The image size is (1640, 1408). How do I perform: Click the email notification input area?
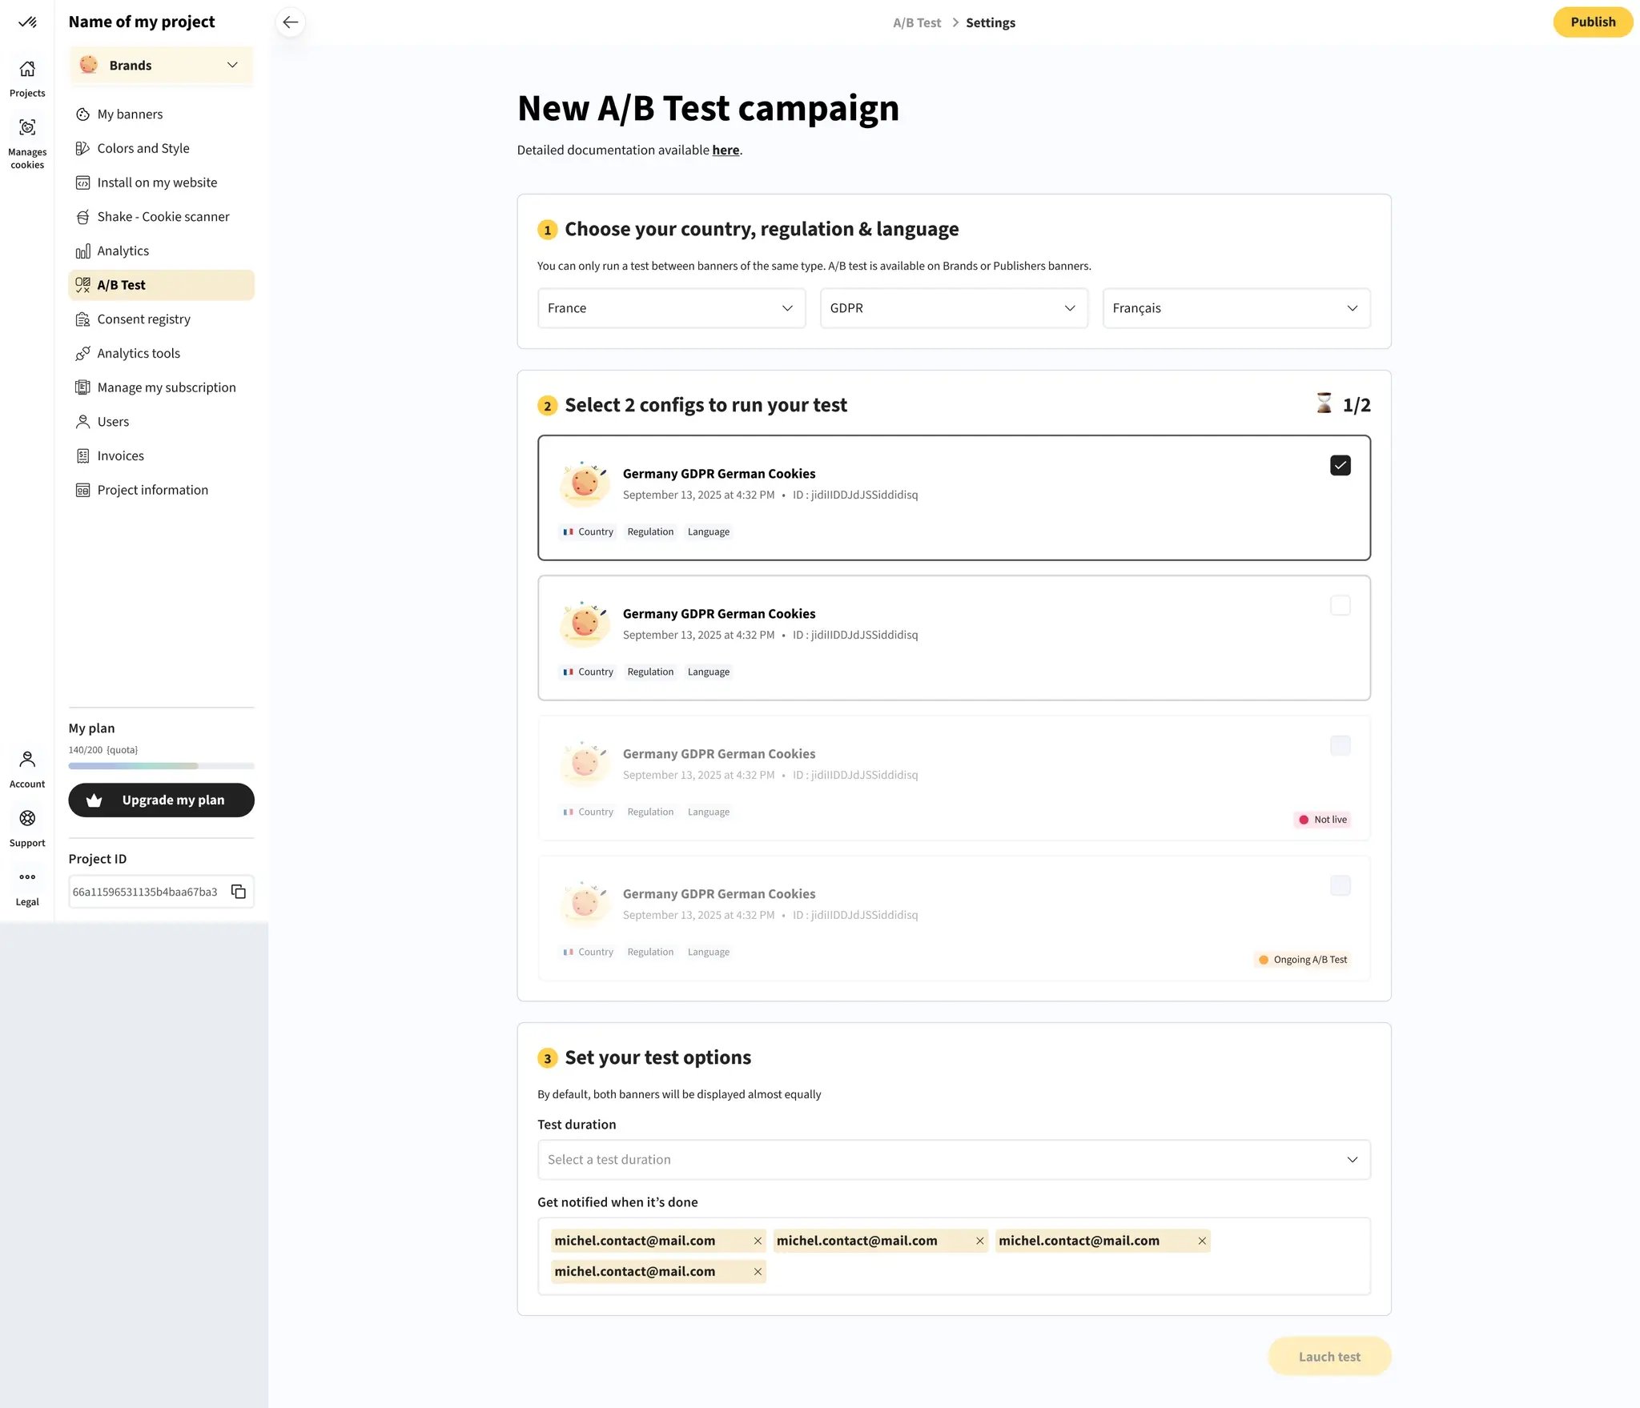pos(954,1256)
